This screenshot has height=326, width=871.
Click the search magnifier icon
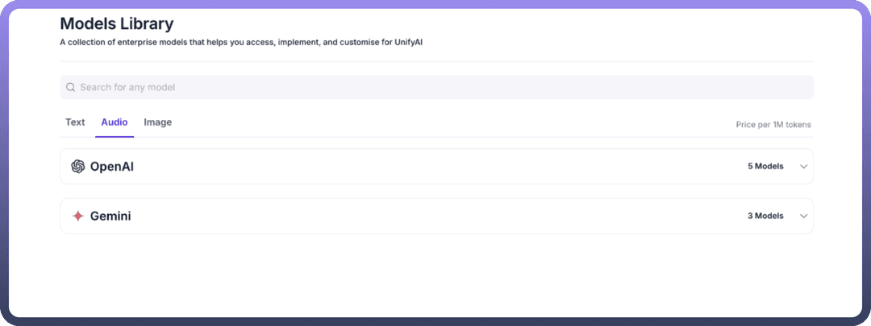[71, 87]
